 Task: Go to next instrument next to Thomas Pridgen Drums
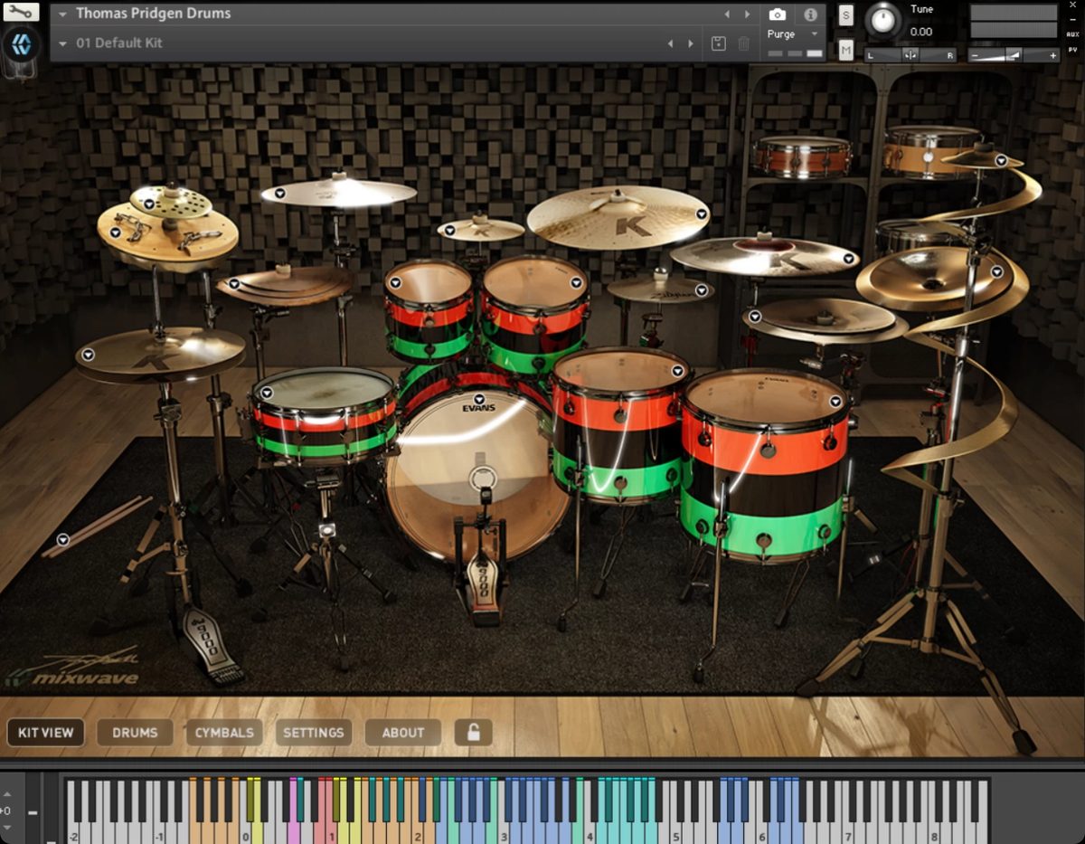[x=747, y=14]
